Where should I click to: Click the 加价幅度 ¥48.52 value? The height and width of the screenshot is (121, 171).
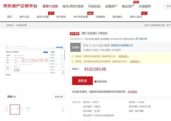tap(97, 107)
